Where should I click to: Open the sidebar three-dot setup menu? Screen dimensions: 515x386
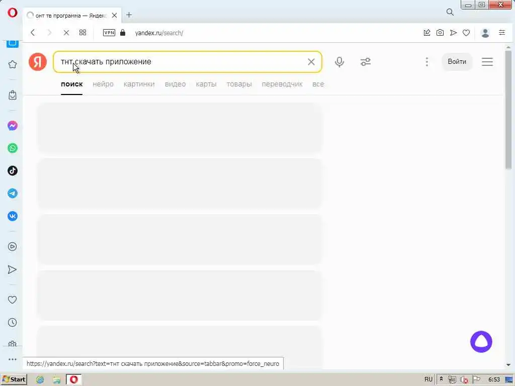tap(13, 359)
